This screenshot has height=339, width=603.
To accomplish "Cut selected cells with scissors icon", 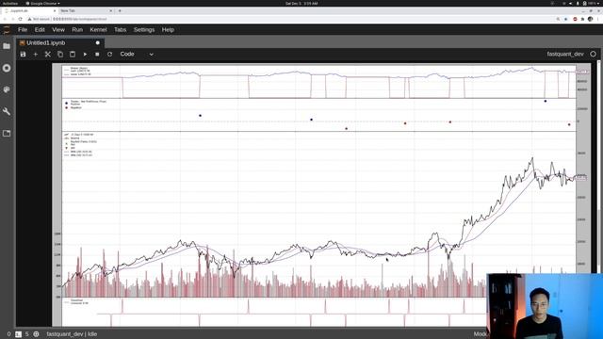I will point(48,55).
